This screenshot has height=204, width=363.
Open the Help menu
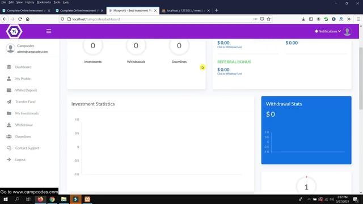pyautogui.click(x=66, y=2)
